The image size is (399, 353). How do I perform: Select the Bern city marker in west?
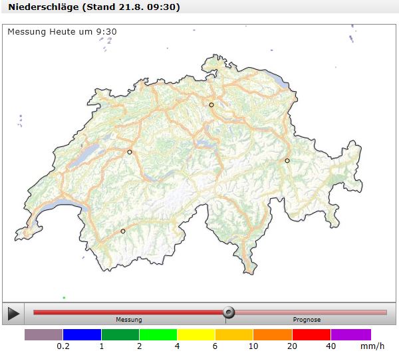(130, 152)
